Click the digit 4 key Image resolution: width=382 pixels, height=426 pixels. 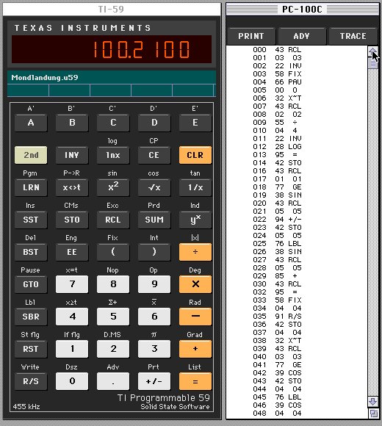pyautogui.click(x=72, y=317)
